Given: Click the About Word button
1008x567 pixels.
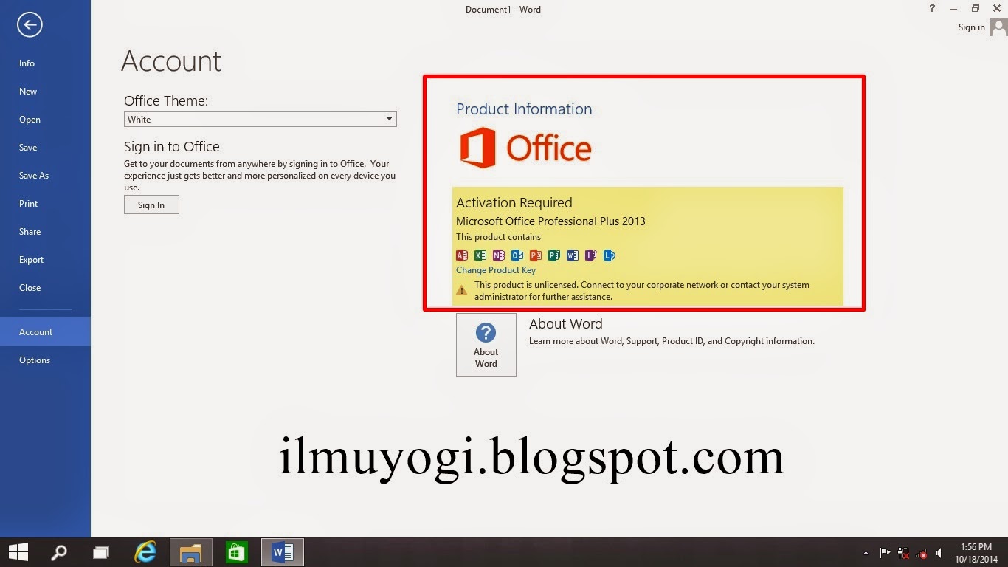Looking at the screenshot, I should point(486,345).
